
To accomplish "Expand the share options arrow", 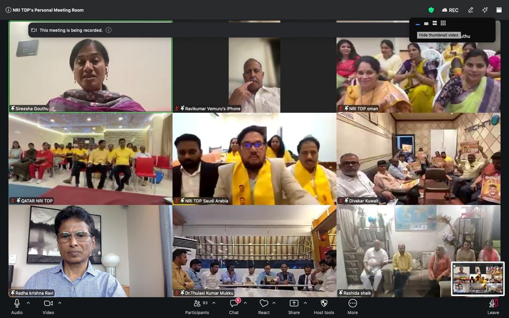I will 305,303.
